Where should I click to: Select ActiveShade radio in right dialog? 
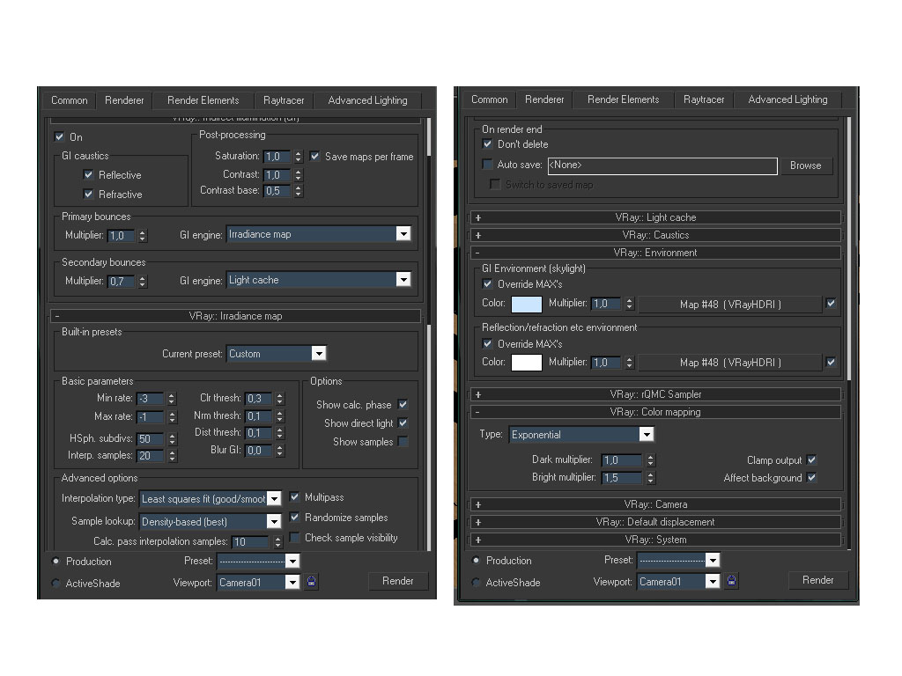coord(476,582)
